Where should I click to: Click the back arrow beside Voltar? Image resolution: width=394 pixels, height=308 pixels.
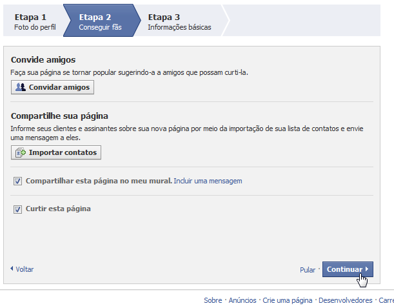click(x=12, y=269)
